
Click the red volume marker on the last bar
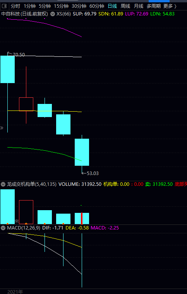tap(82, 218)
